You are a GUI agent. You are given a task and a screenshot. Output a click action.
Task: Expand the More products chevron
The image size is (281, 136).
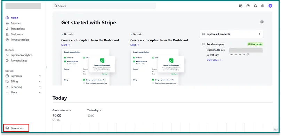coord(40,93)
